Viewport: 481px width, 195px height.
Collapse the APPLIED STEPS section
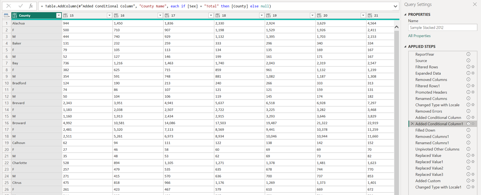click(x=405, y=46)
